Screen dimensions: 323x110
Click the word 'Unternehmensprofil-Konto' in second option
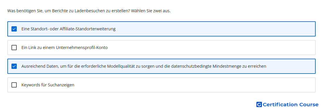tap(82, 48)
